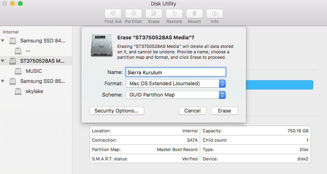The height and width of the screenshot is (174, 327).
Task: Click the Mount toolbar icon
Action: click(194, 13)
